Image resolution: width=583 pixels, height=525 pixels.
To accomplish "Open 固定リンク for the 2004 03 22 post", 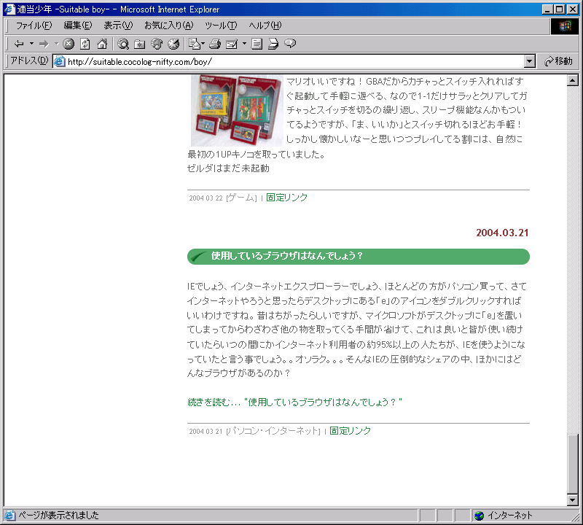I will coord(286,198).
